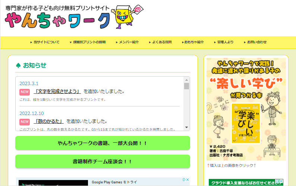Click the yellow book cover in banner

click(246, 123)
